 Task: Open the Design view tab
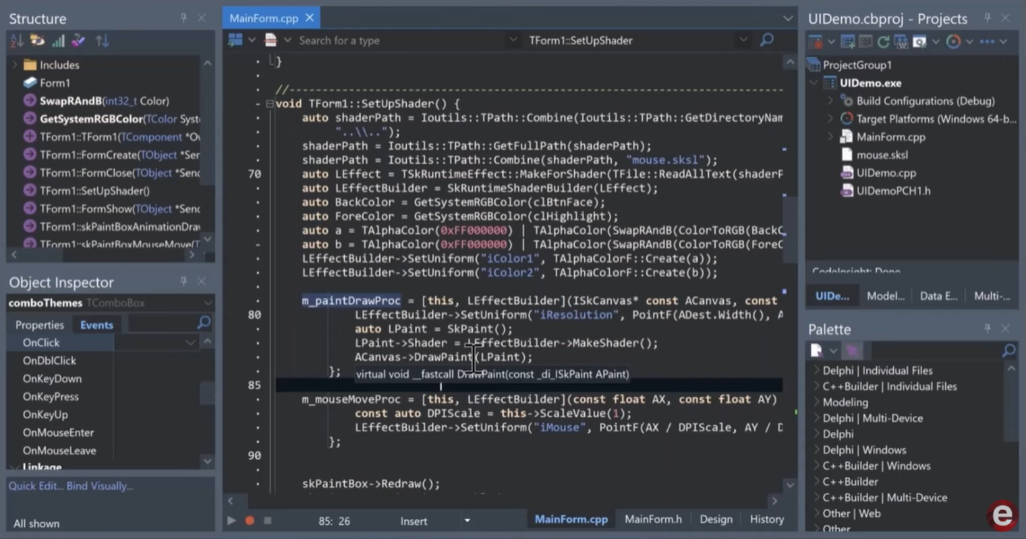pyautogui.click(x=716, y=519)
